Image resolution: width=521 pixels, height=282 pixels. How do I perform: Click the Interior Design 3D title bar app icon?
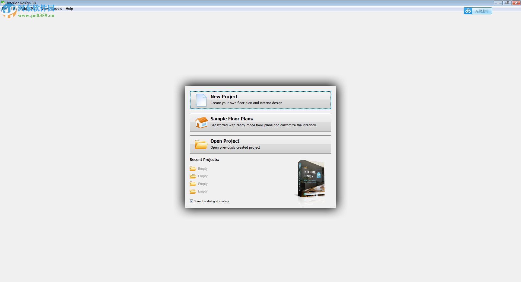click(3, 3)
